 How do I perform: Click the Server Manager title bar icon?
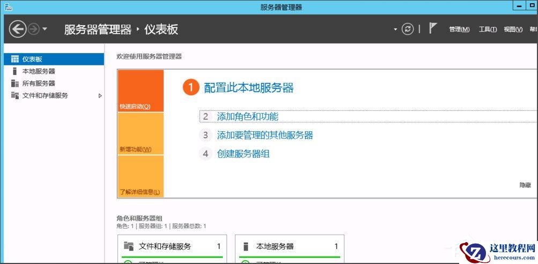[9, 7]
